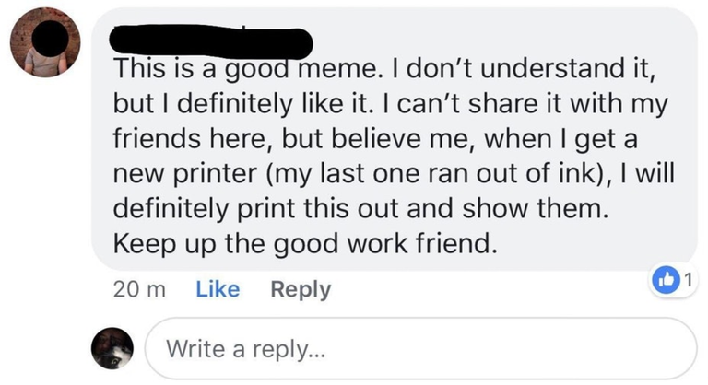Click your own avatar beside the reply box
This screenshot has height=385, width=708.
(x=113, y=350)
